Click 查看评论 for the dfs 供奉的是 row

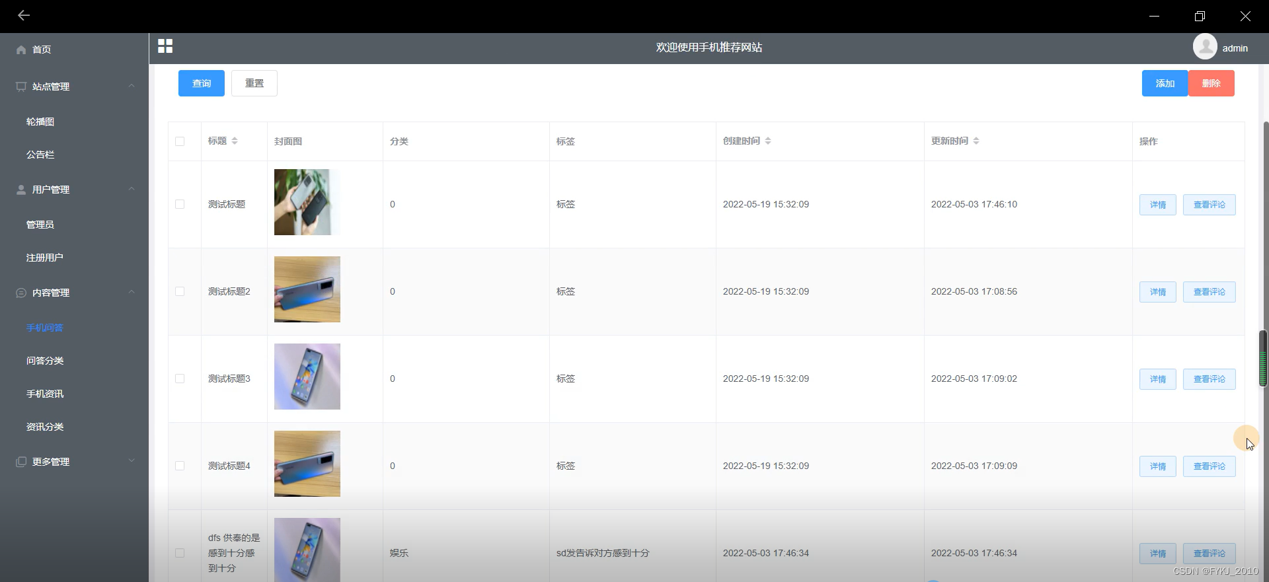click(x=1210, y=554)
